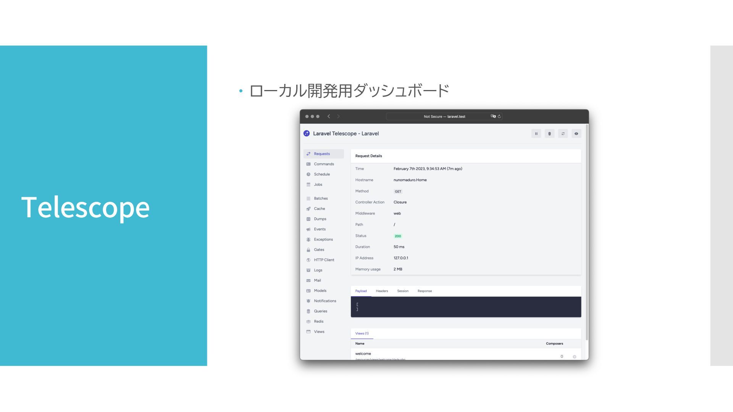Open the Cache section with rocket icon
Screen dimensions: 733x412
(x=319, y=209)
